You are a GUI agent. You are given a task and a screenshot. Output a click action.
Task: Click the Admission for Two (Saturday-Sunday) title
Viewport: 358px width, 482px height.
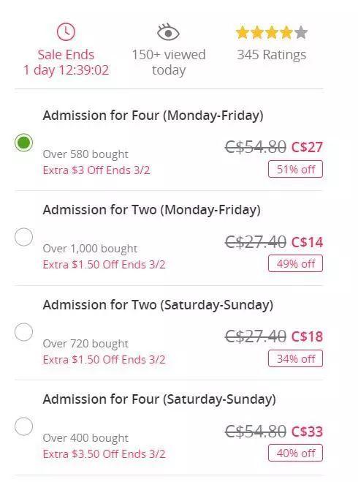(158, 305)
